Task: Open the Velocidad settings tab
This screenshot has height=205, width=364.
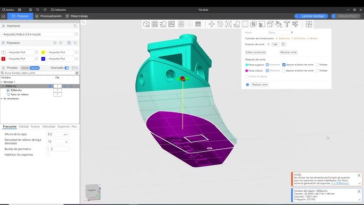Action: (x=48, y=126)
